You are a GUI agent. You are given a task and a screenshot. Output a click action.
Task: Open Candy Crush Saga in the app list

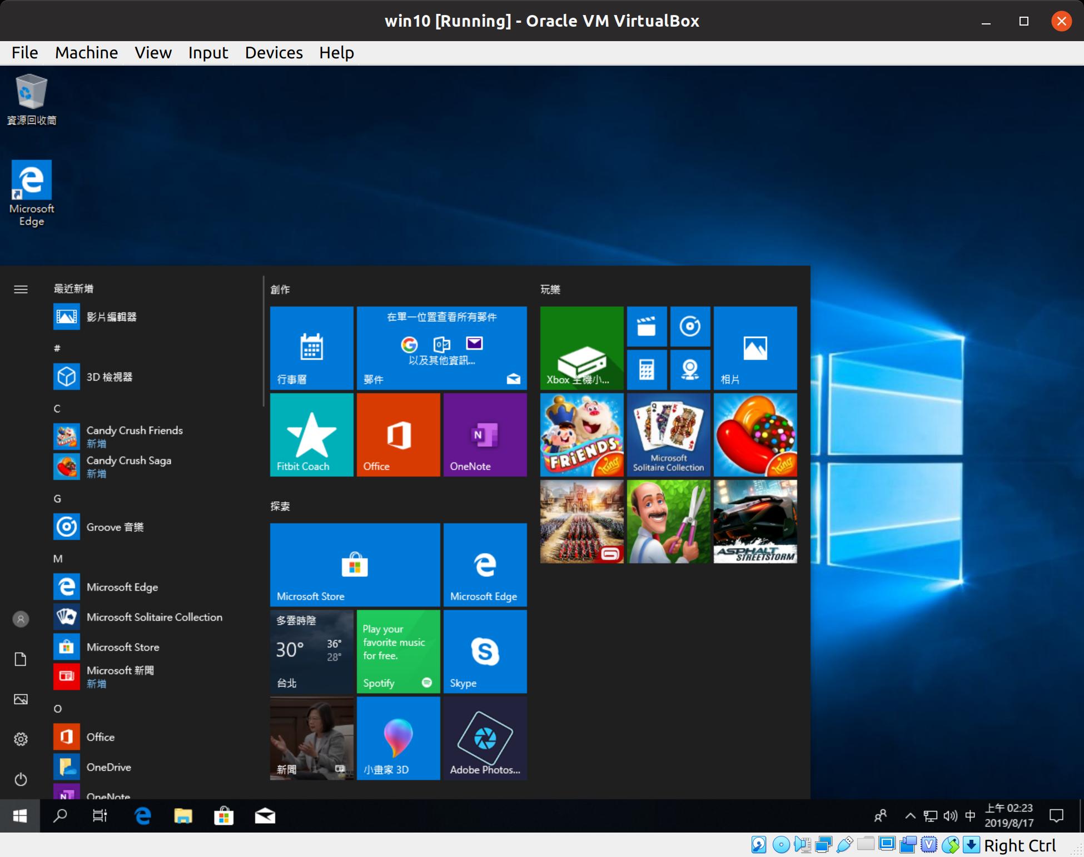click(x=153, y=467)
